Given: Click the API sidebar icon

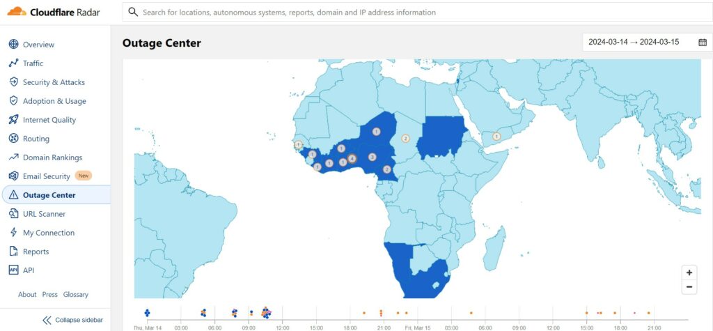Looking at the screenshot, I should [x=13, y=270].
